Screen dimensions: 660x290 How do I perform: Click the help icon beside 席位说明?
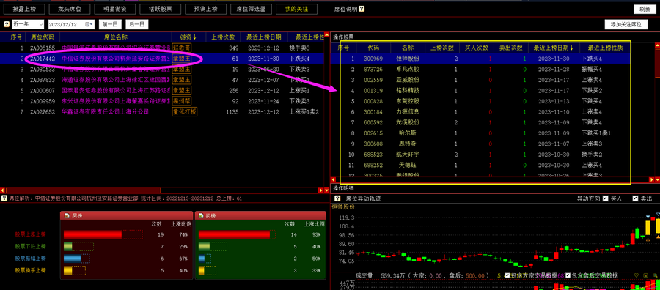362,9
